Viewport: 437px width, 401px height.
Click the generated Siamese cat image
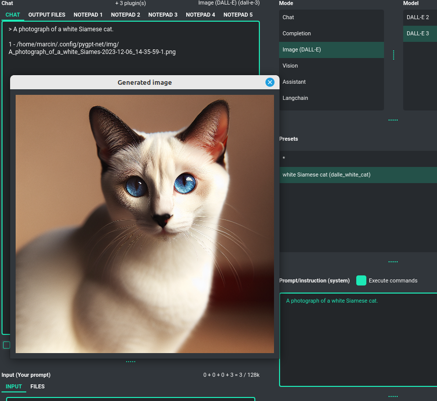(x=145, y=223)
